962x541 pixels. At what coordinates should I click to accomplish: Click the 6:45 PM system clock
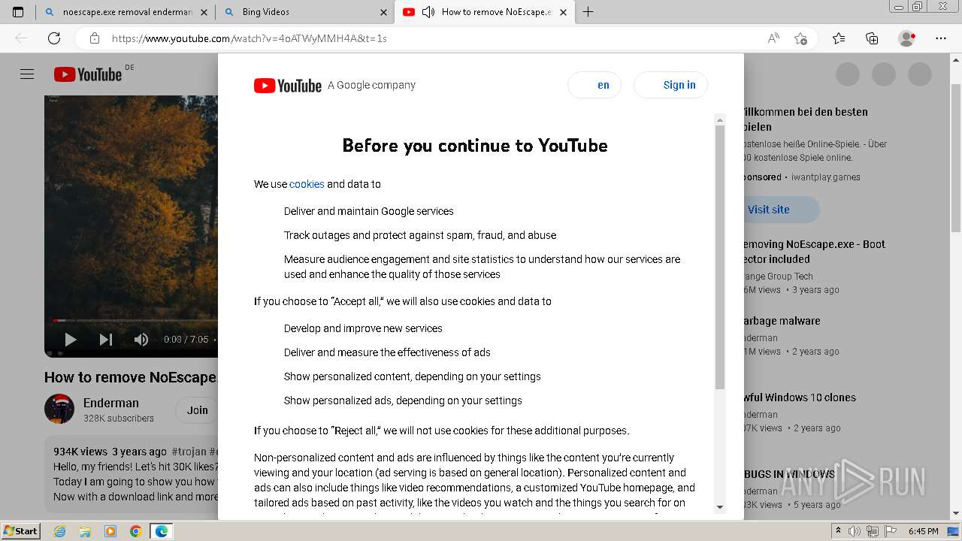point(923,531)
